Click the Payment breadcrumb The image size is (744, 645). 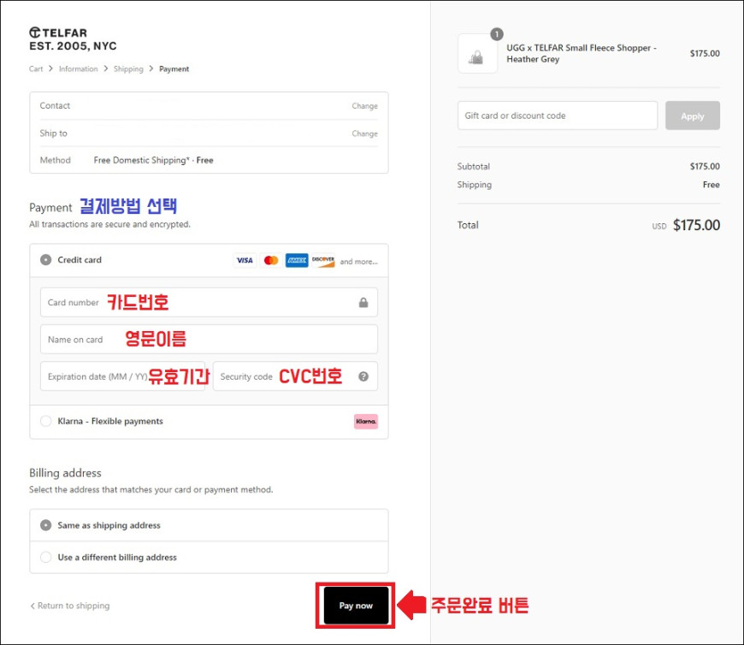click(174, 68)
